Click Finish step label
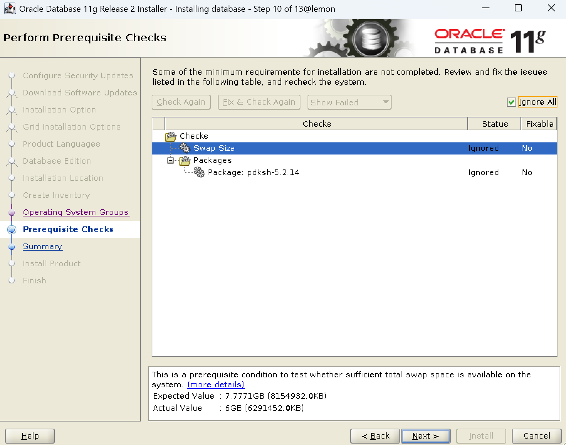The height and width of the screenshot is (445, 566). pos(35,281)
